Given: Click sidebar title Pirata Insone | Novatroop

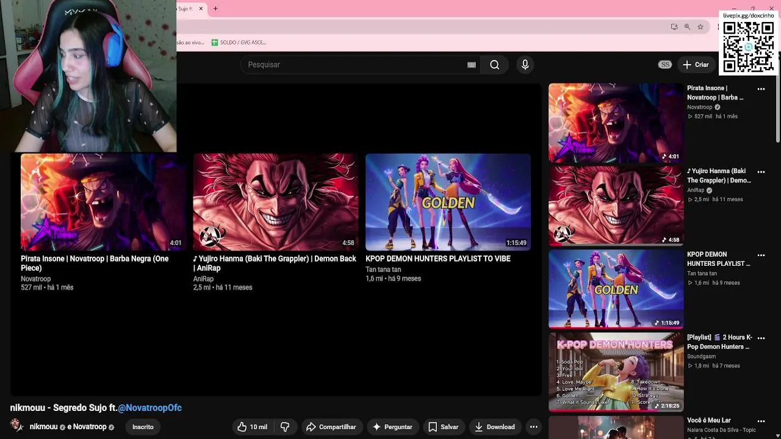Looking at the screenshot, I should (715, 93).
